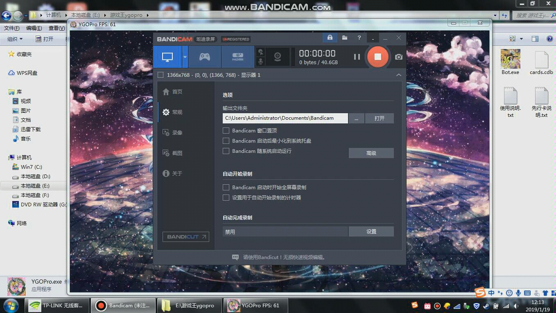Open 查看(V) menu in Explorer

[x=57, y=28]
